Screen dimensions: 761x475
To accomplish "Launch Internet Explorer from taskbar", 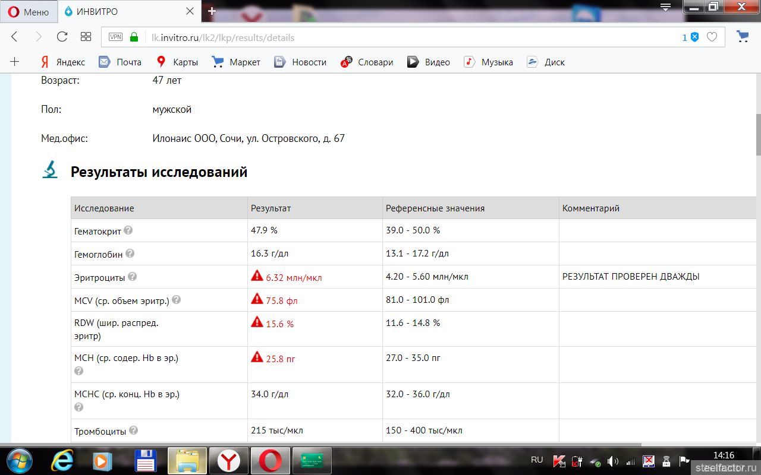I will pyautogui.click(x=62, y=461).
